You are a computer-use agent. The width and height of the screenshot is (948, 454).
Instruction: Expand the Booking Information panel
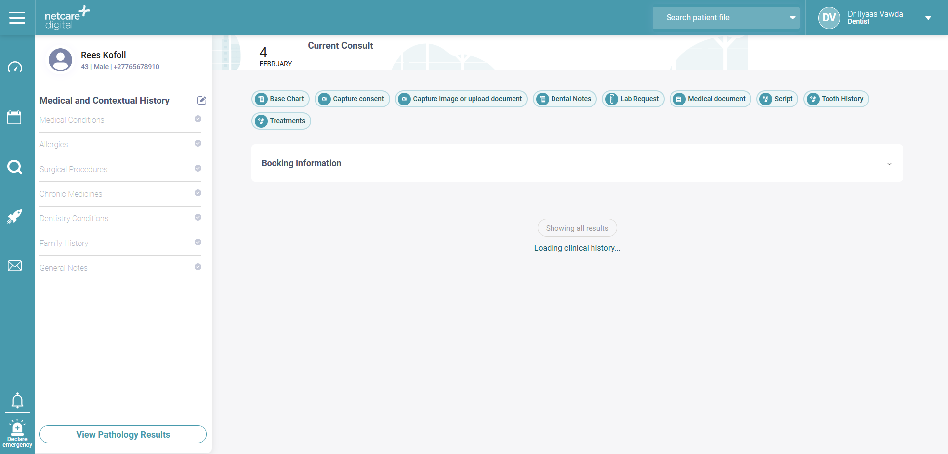pyautogui.click(x=889, y=164)
